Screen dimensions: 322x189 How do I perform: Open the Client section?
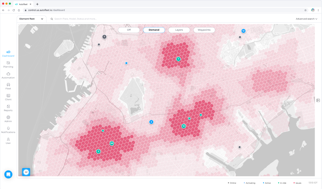(x=8, y=97)
